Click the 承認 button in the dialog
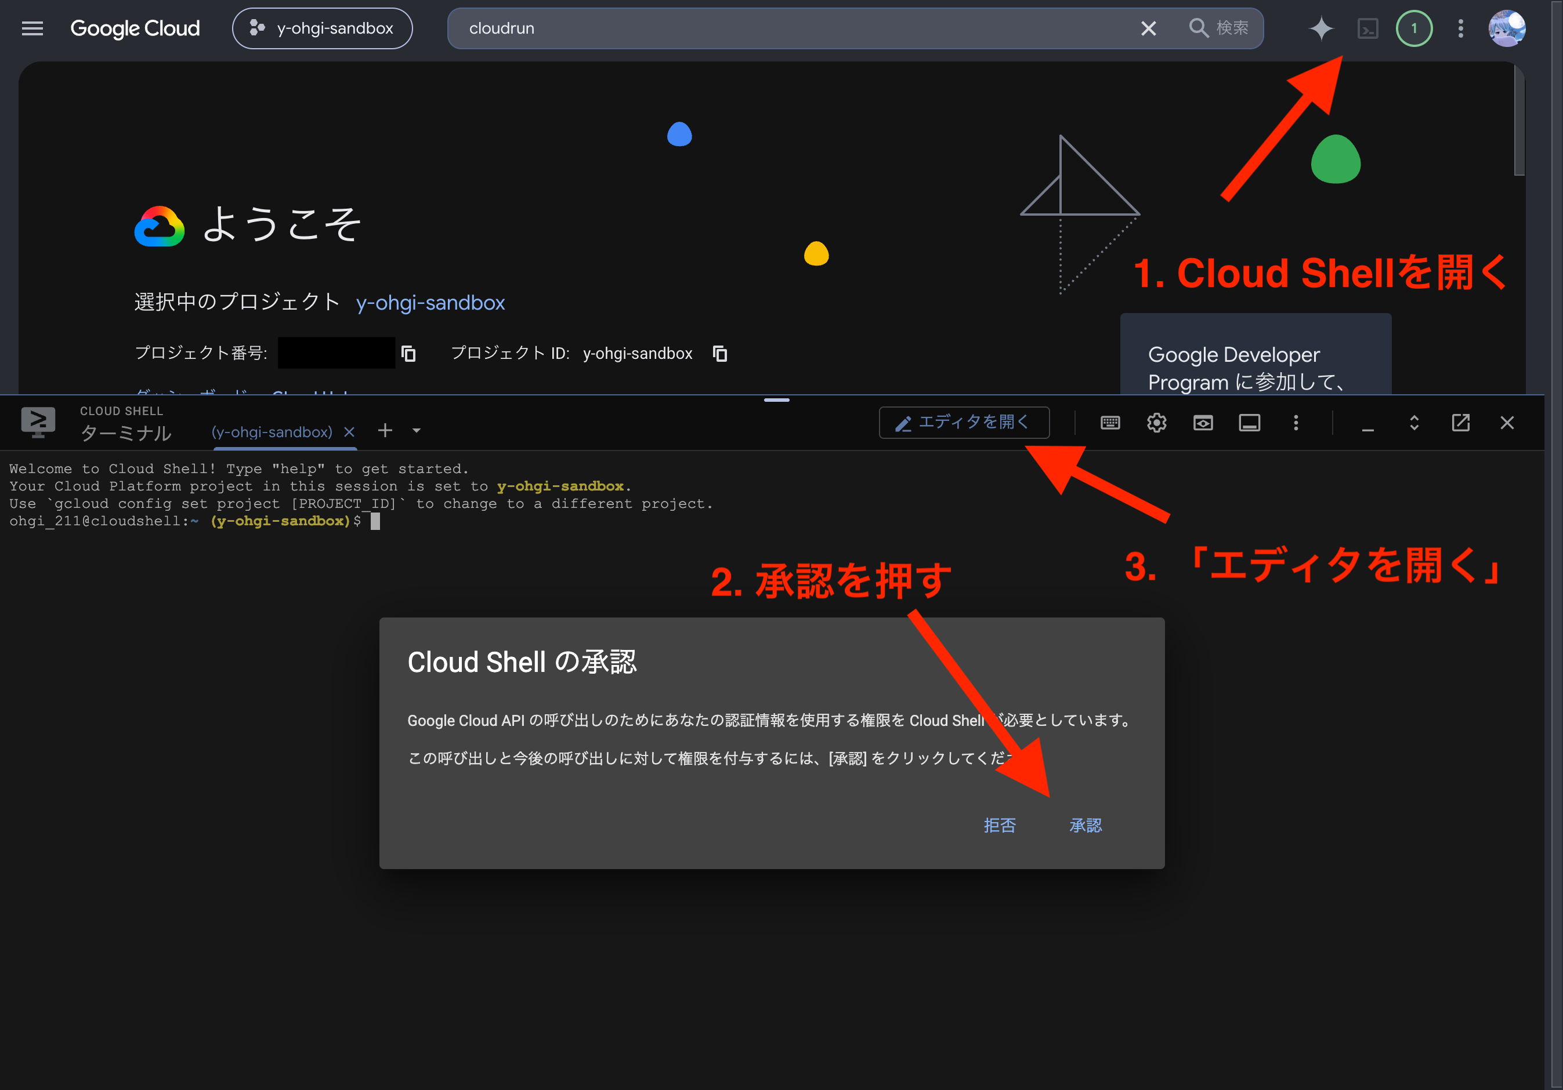Viewport: 1563px width, 1090px height. point(1085,825)
